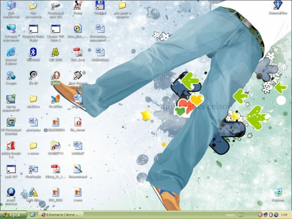Launch the Bluetooth desktop shortcut
The image size is (292, 219).
33,52
